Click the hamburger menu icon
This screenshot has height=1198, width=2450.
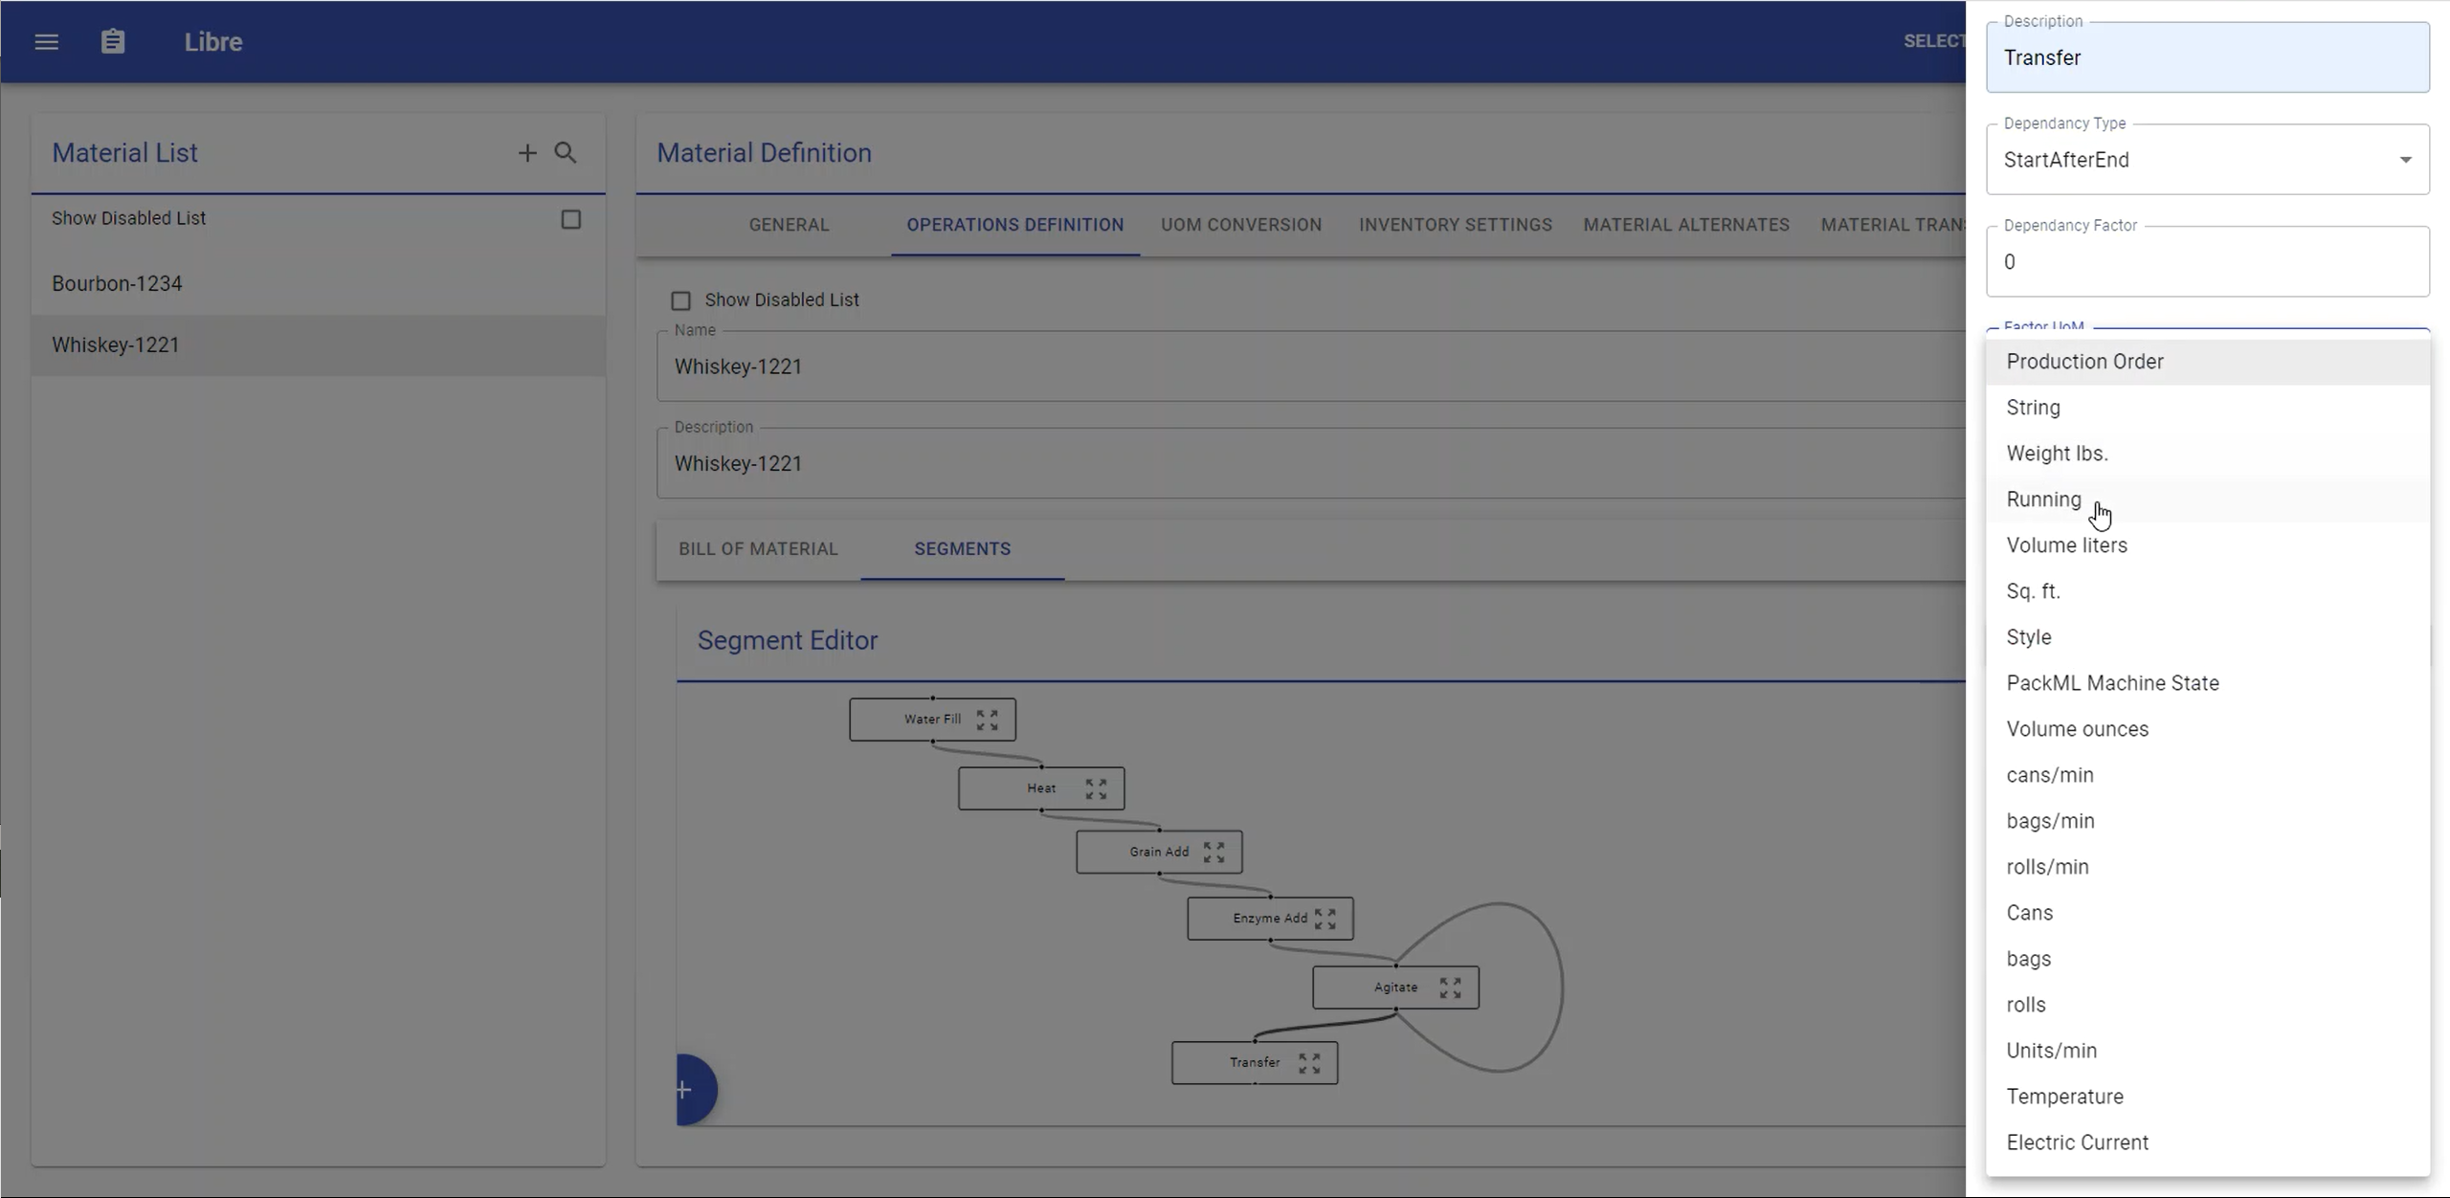point(47,42)
